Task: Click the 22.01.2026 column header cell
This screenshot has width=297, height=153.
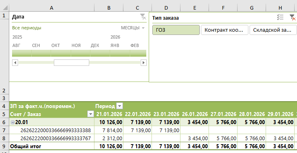Action: [x=137, y=114]
